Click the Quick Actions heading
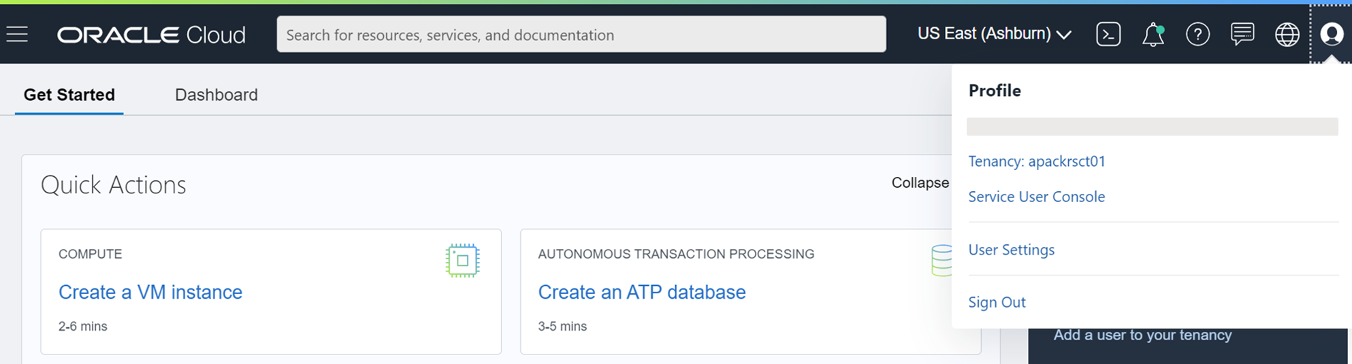The width and height of the screenshot is (1352, 364). (x=113, y=185)
